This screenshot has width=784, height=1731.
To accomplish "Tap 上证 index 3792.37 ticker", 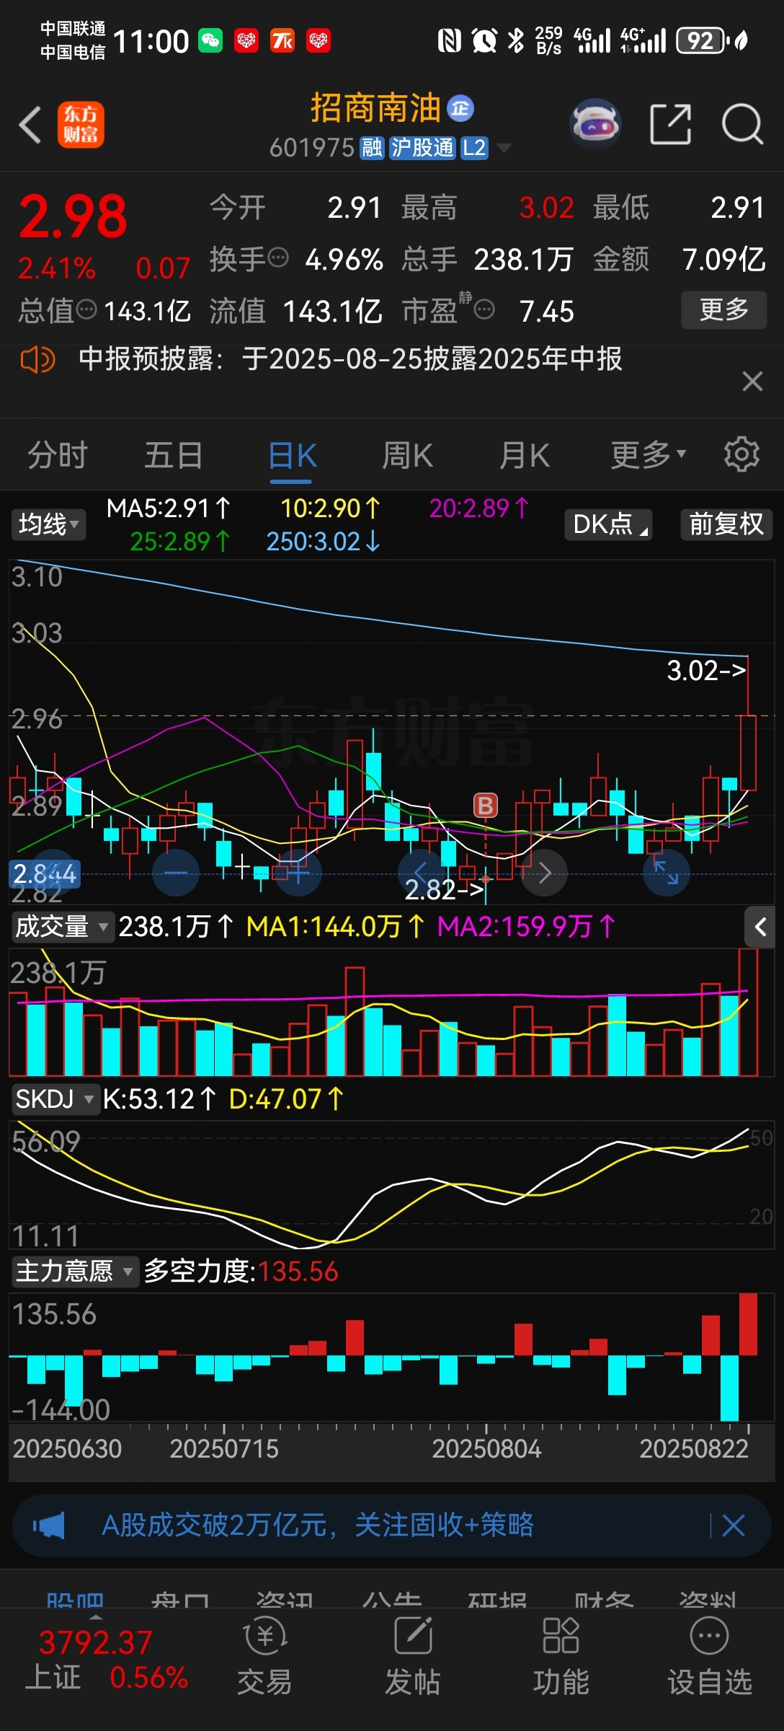I will coord(107,1660).
